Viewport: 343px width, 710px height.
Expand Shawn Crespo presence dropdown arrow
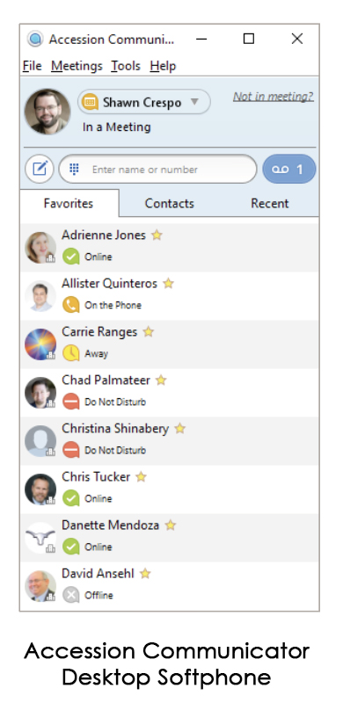[194, 102]
